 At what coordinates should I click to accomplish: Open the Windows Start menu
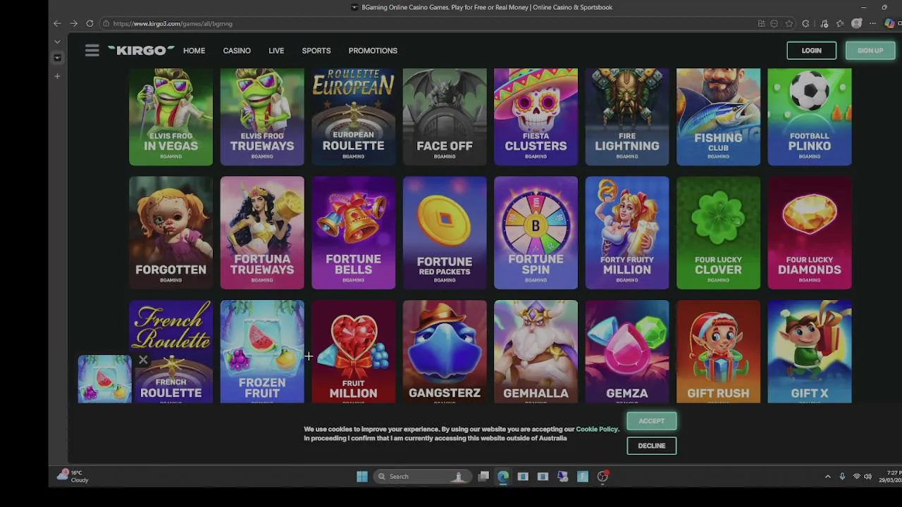[362, 477]
